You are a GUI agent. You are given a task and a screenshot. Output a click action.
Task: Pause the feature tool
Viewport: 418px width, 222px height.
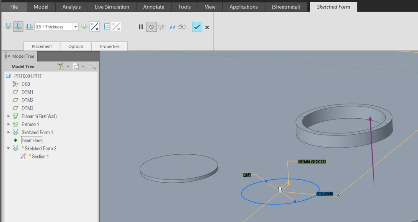[x=141, y=27]
